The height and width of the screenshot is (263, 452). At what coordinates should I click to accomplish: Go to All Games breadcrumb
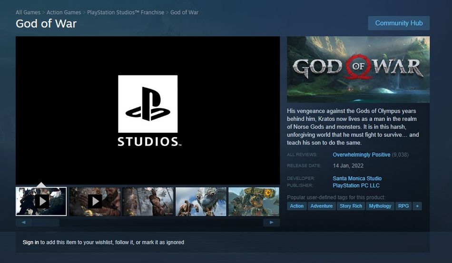pyautogui.click(x=28, y=12)
